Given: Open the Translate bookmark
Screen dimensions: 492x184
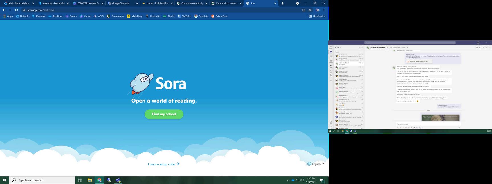Looking at the screenshot, I should [x=201, y=16].
